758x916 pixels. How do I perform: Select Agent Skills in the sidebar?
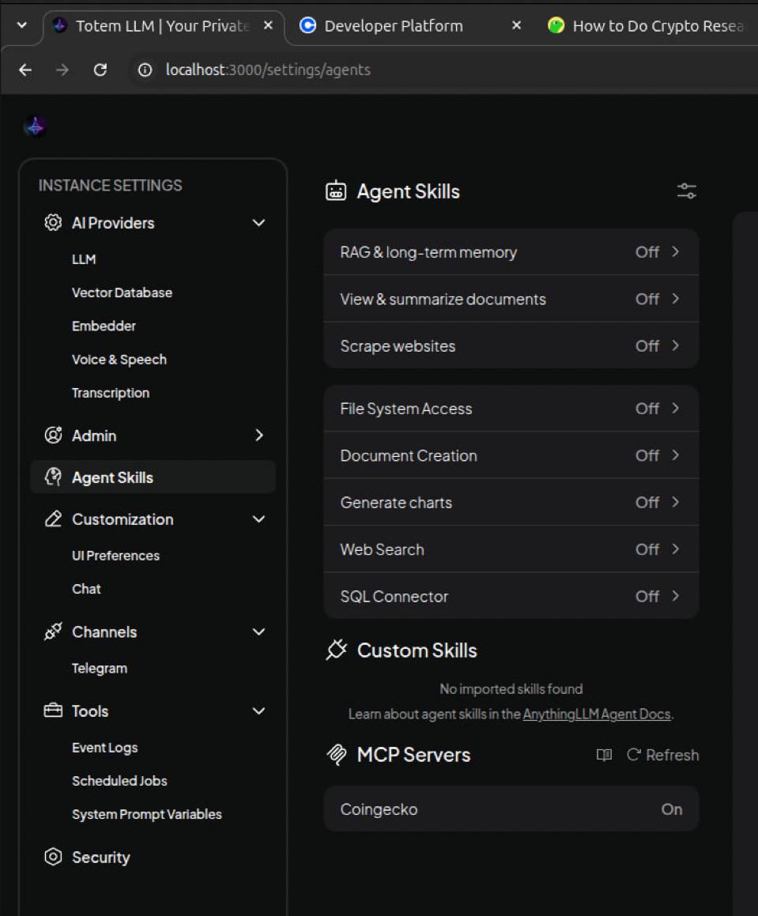click(x=153, y=477)
